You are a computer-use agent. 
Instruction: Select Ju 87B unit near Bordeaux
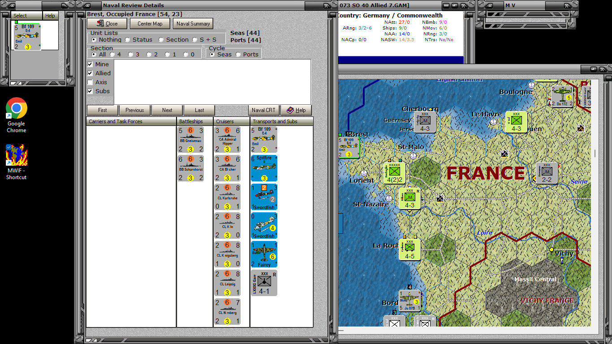tap(410, 301)
